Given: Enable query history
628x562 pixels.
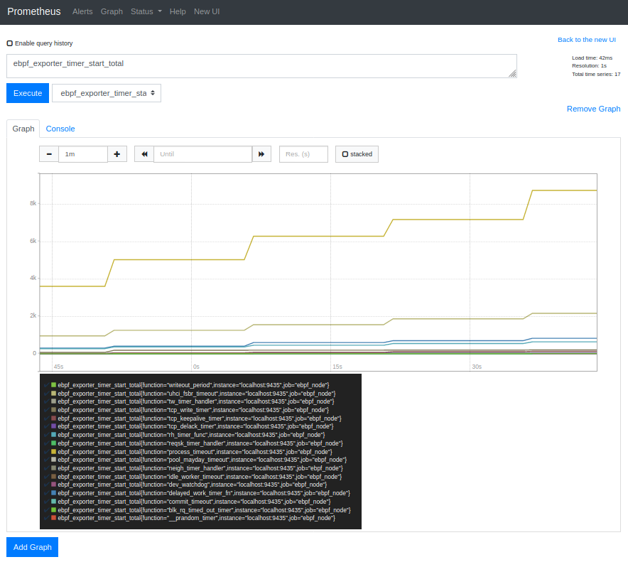Looking at the screenshot, I should pos(9,43).
